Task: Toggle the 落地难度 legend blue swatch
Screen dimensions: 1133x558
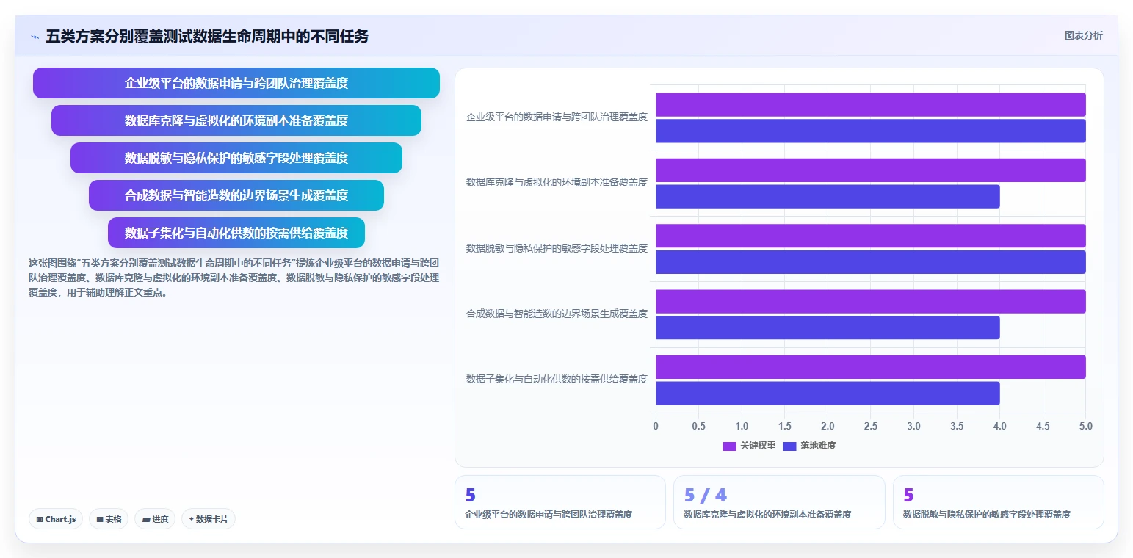Action: (789, 446)
